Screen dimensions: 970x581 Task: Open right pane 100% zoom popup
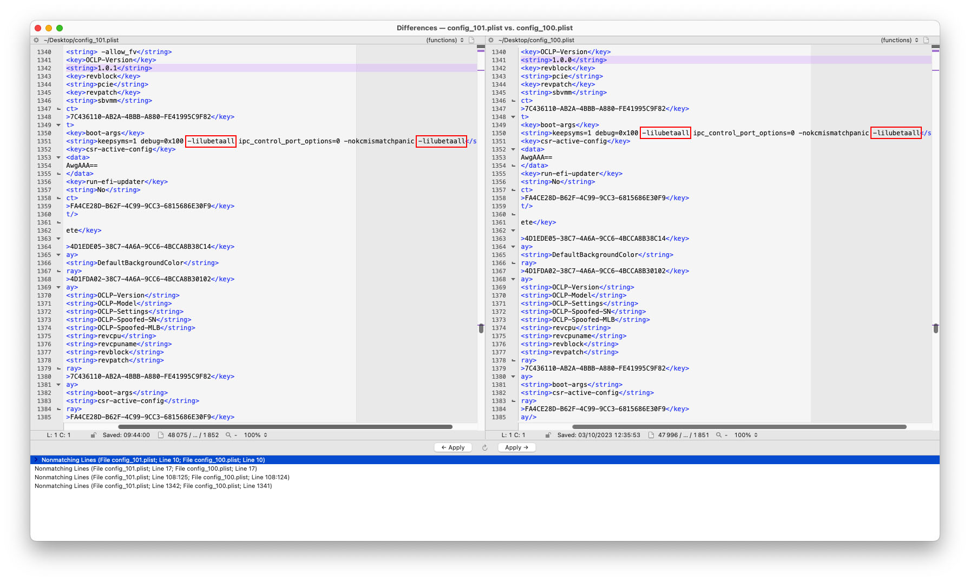(746, 435)
